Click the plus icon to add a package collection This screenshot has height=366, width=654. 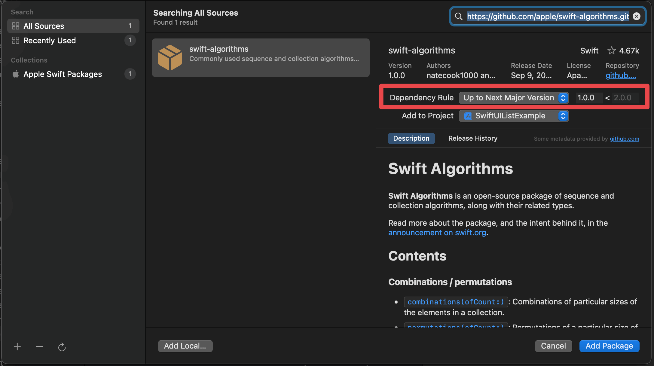[17, 347]
